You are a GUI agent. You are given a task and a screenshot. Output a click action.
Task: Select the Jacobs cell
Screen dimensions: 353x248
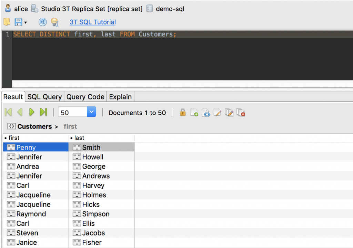(102, 232)
